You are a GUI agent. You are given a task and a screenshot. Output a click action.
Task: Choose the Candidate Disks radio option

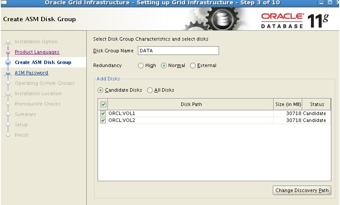point(100,90)
